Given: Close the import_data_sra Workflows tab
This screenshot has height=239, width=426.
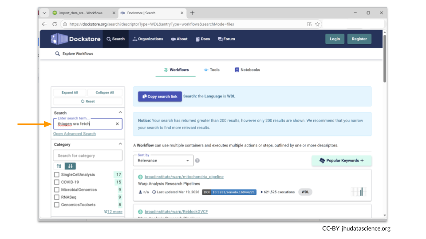Looking at the screenshot, I should 114,13.
